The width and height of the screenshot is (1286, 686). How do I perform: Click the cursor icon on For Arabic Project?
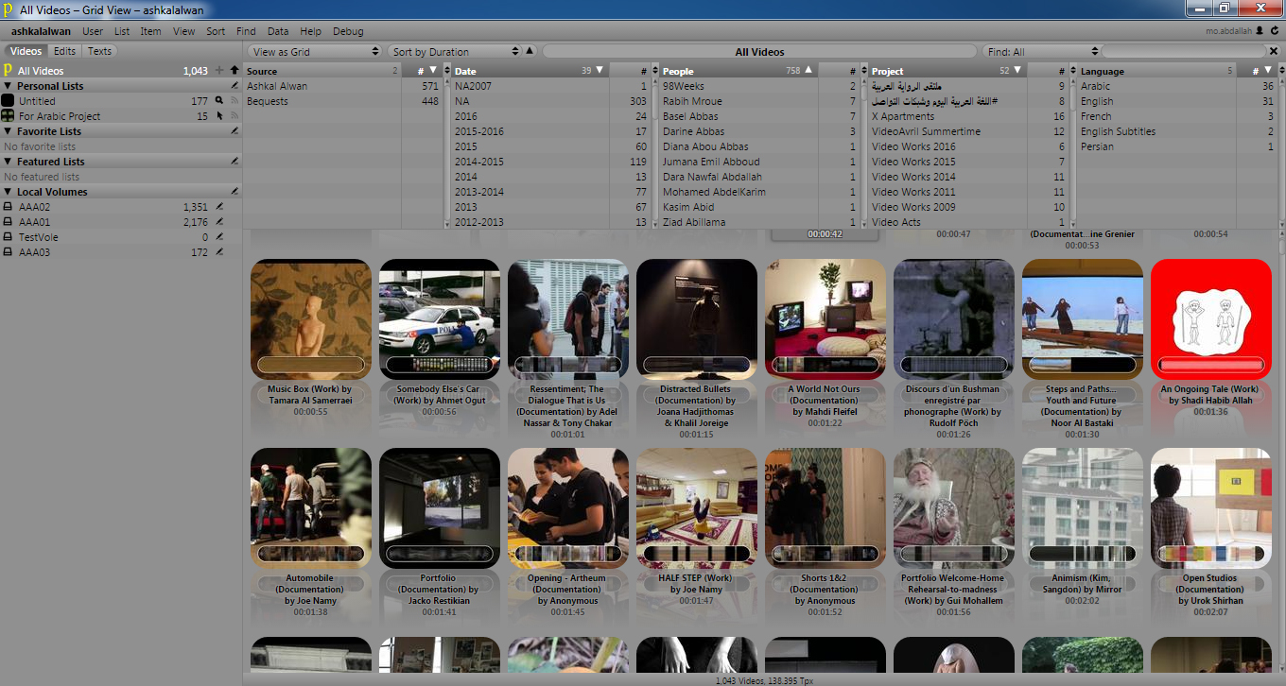[x=219, y=115]
